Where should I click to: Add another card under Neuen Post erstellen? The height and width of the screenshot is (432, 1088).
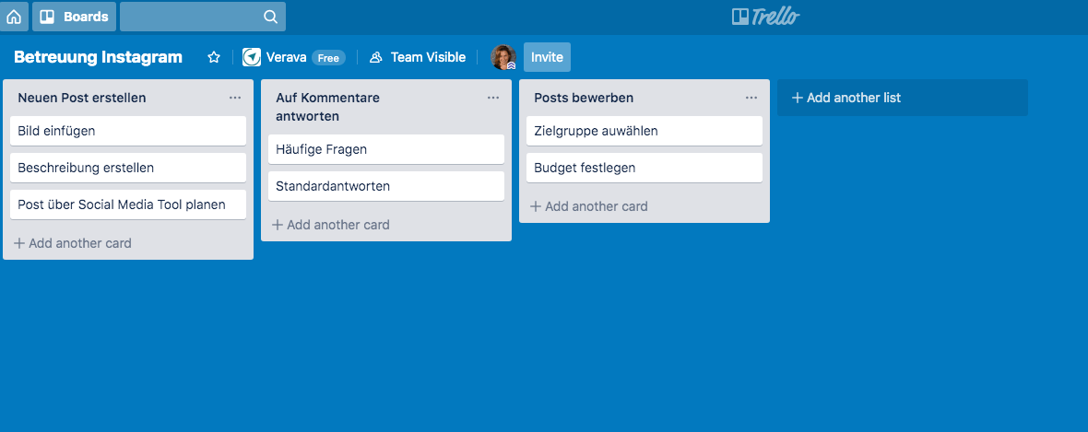tap(73, 243)
